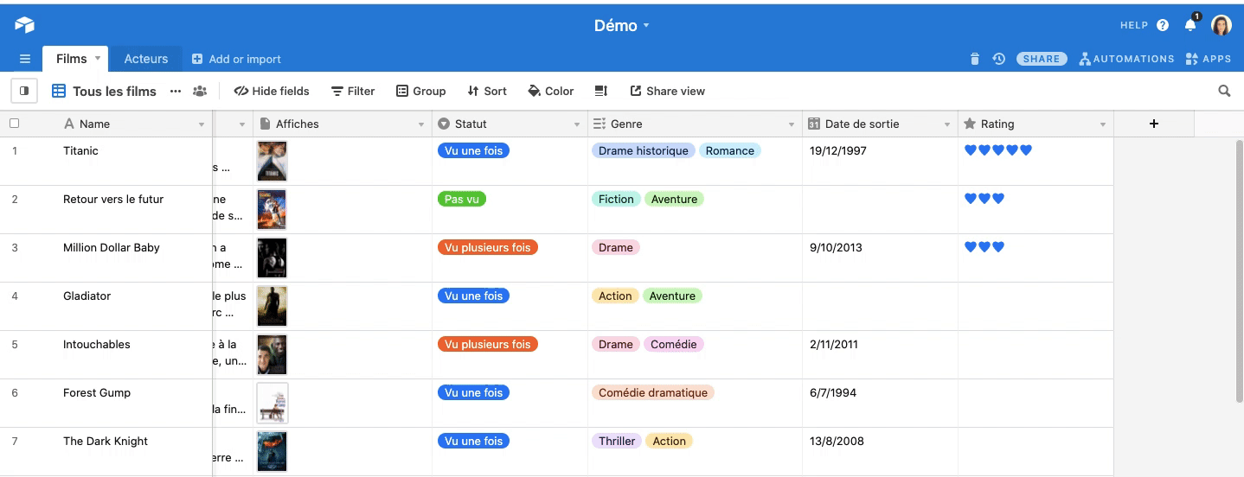Open the hamburger tables list menu
Image resolution: width=1244 pixels, height=477 pixels.
(x=25, y=59)
